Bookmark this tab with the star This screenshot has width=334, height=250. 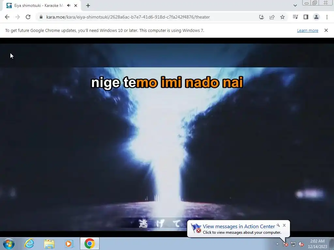pos(282,17)
